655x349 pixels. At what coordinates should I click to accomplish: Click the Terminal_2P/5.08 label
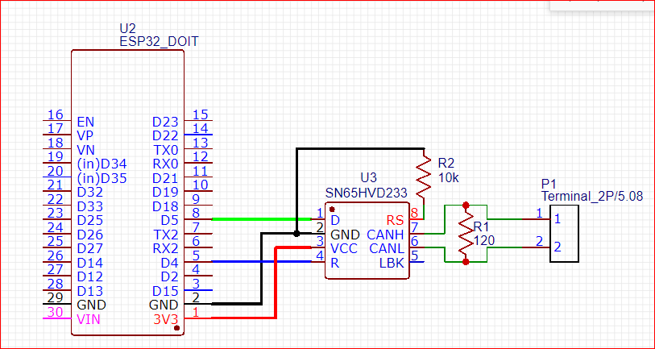tap(592, 197)
